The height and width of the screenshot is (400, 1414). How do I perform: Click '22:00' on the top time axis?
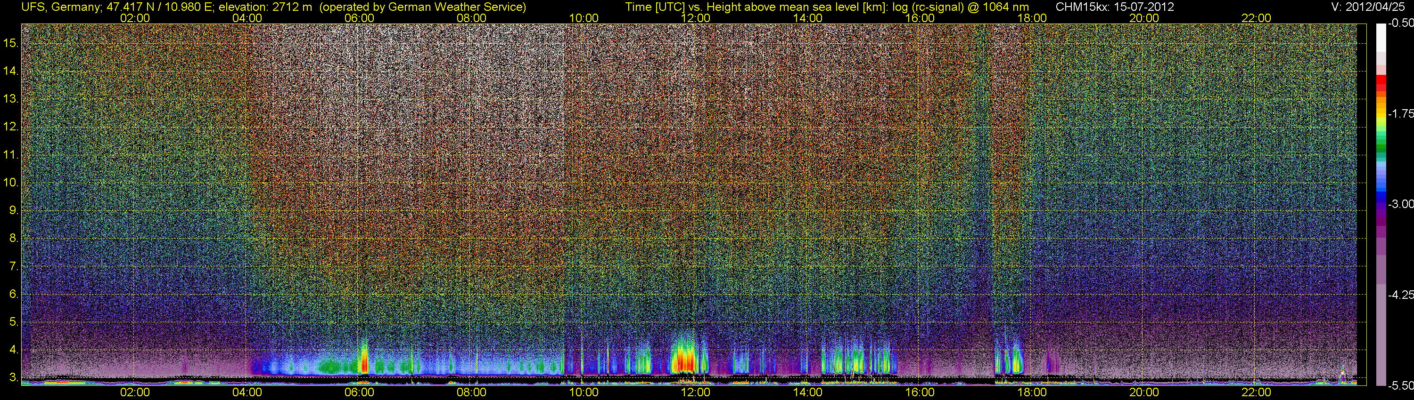1257,18
